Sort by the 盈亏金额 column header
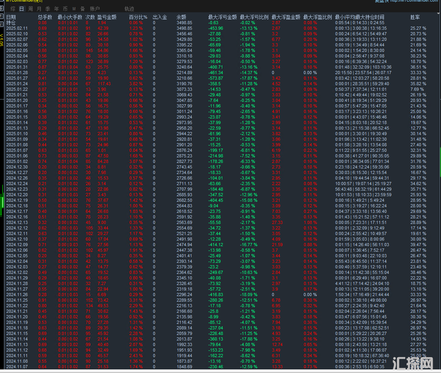 [107, 17]
